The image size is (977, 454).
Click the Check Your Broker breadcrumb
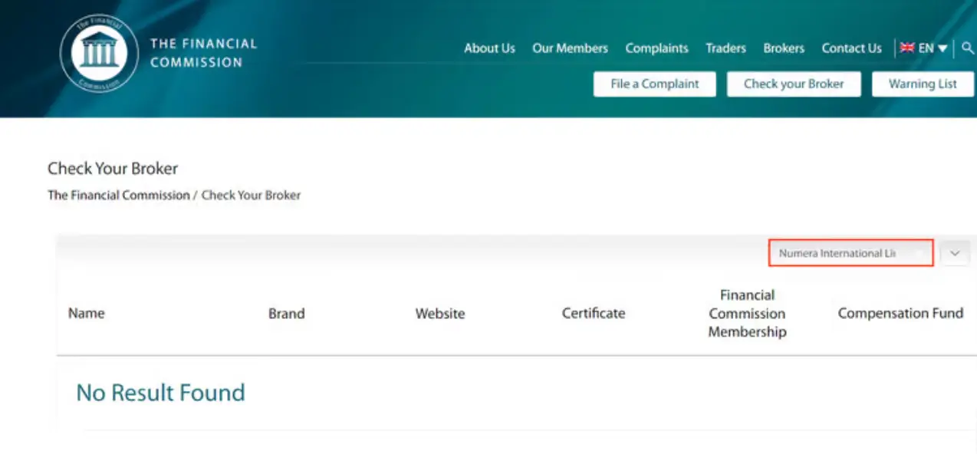pyautogui.click(x=251, y=195)
